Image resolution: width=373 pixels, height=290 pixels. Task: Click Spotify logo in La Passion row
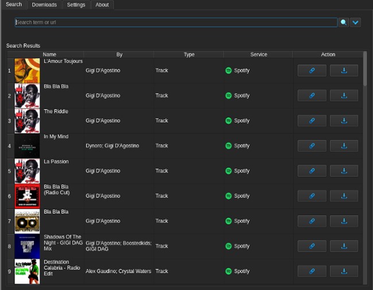click(228, 171)
